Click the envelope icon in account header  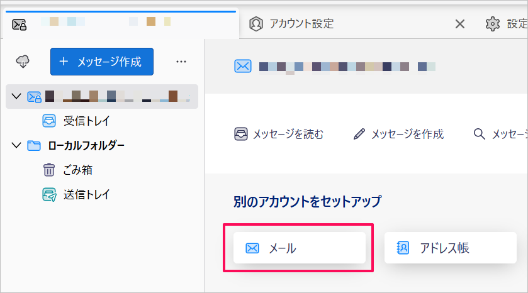tap(243, 66)
